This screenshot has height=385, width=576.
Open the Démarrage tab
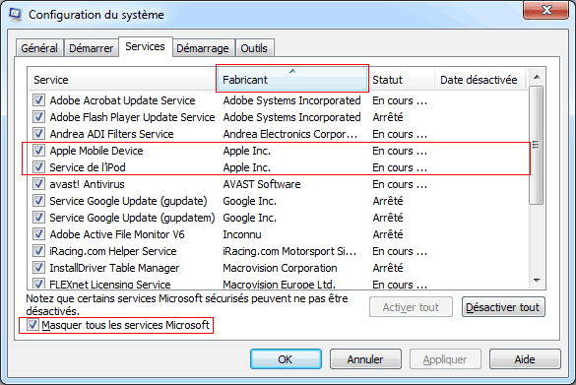tap(203, 48)
